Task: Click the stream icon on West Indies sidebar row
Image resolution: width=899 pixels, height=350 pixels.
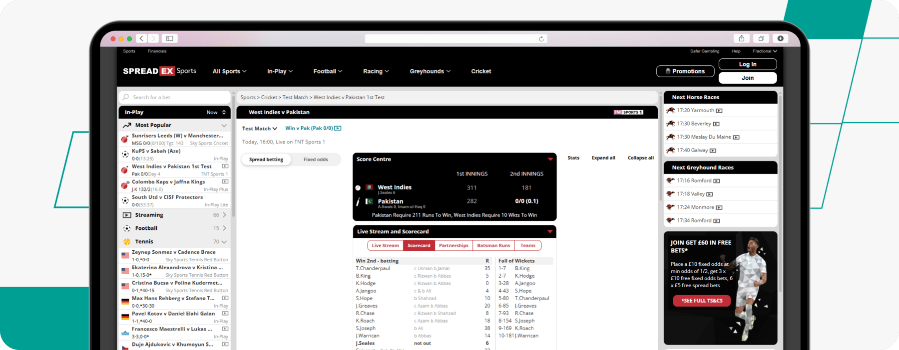Action: pyautogui.click(x=225, y=167)
